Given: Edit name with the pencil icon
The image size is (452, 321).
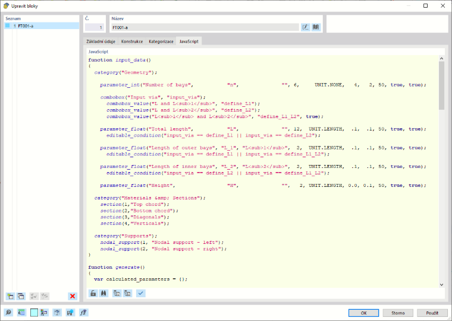Looking at the screenshot, I should tap(306, 27).
